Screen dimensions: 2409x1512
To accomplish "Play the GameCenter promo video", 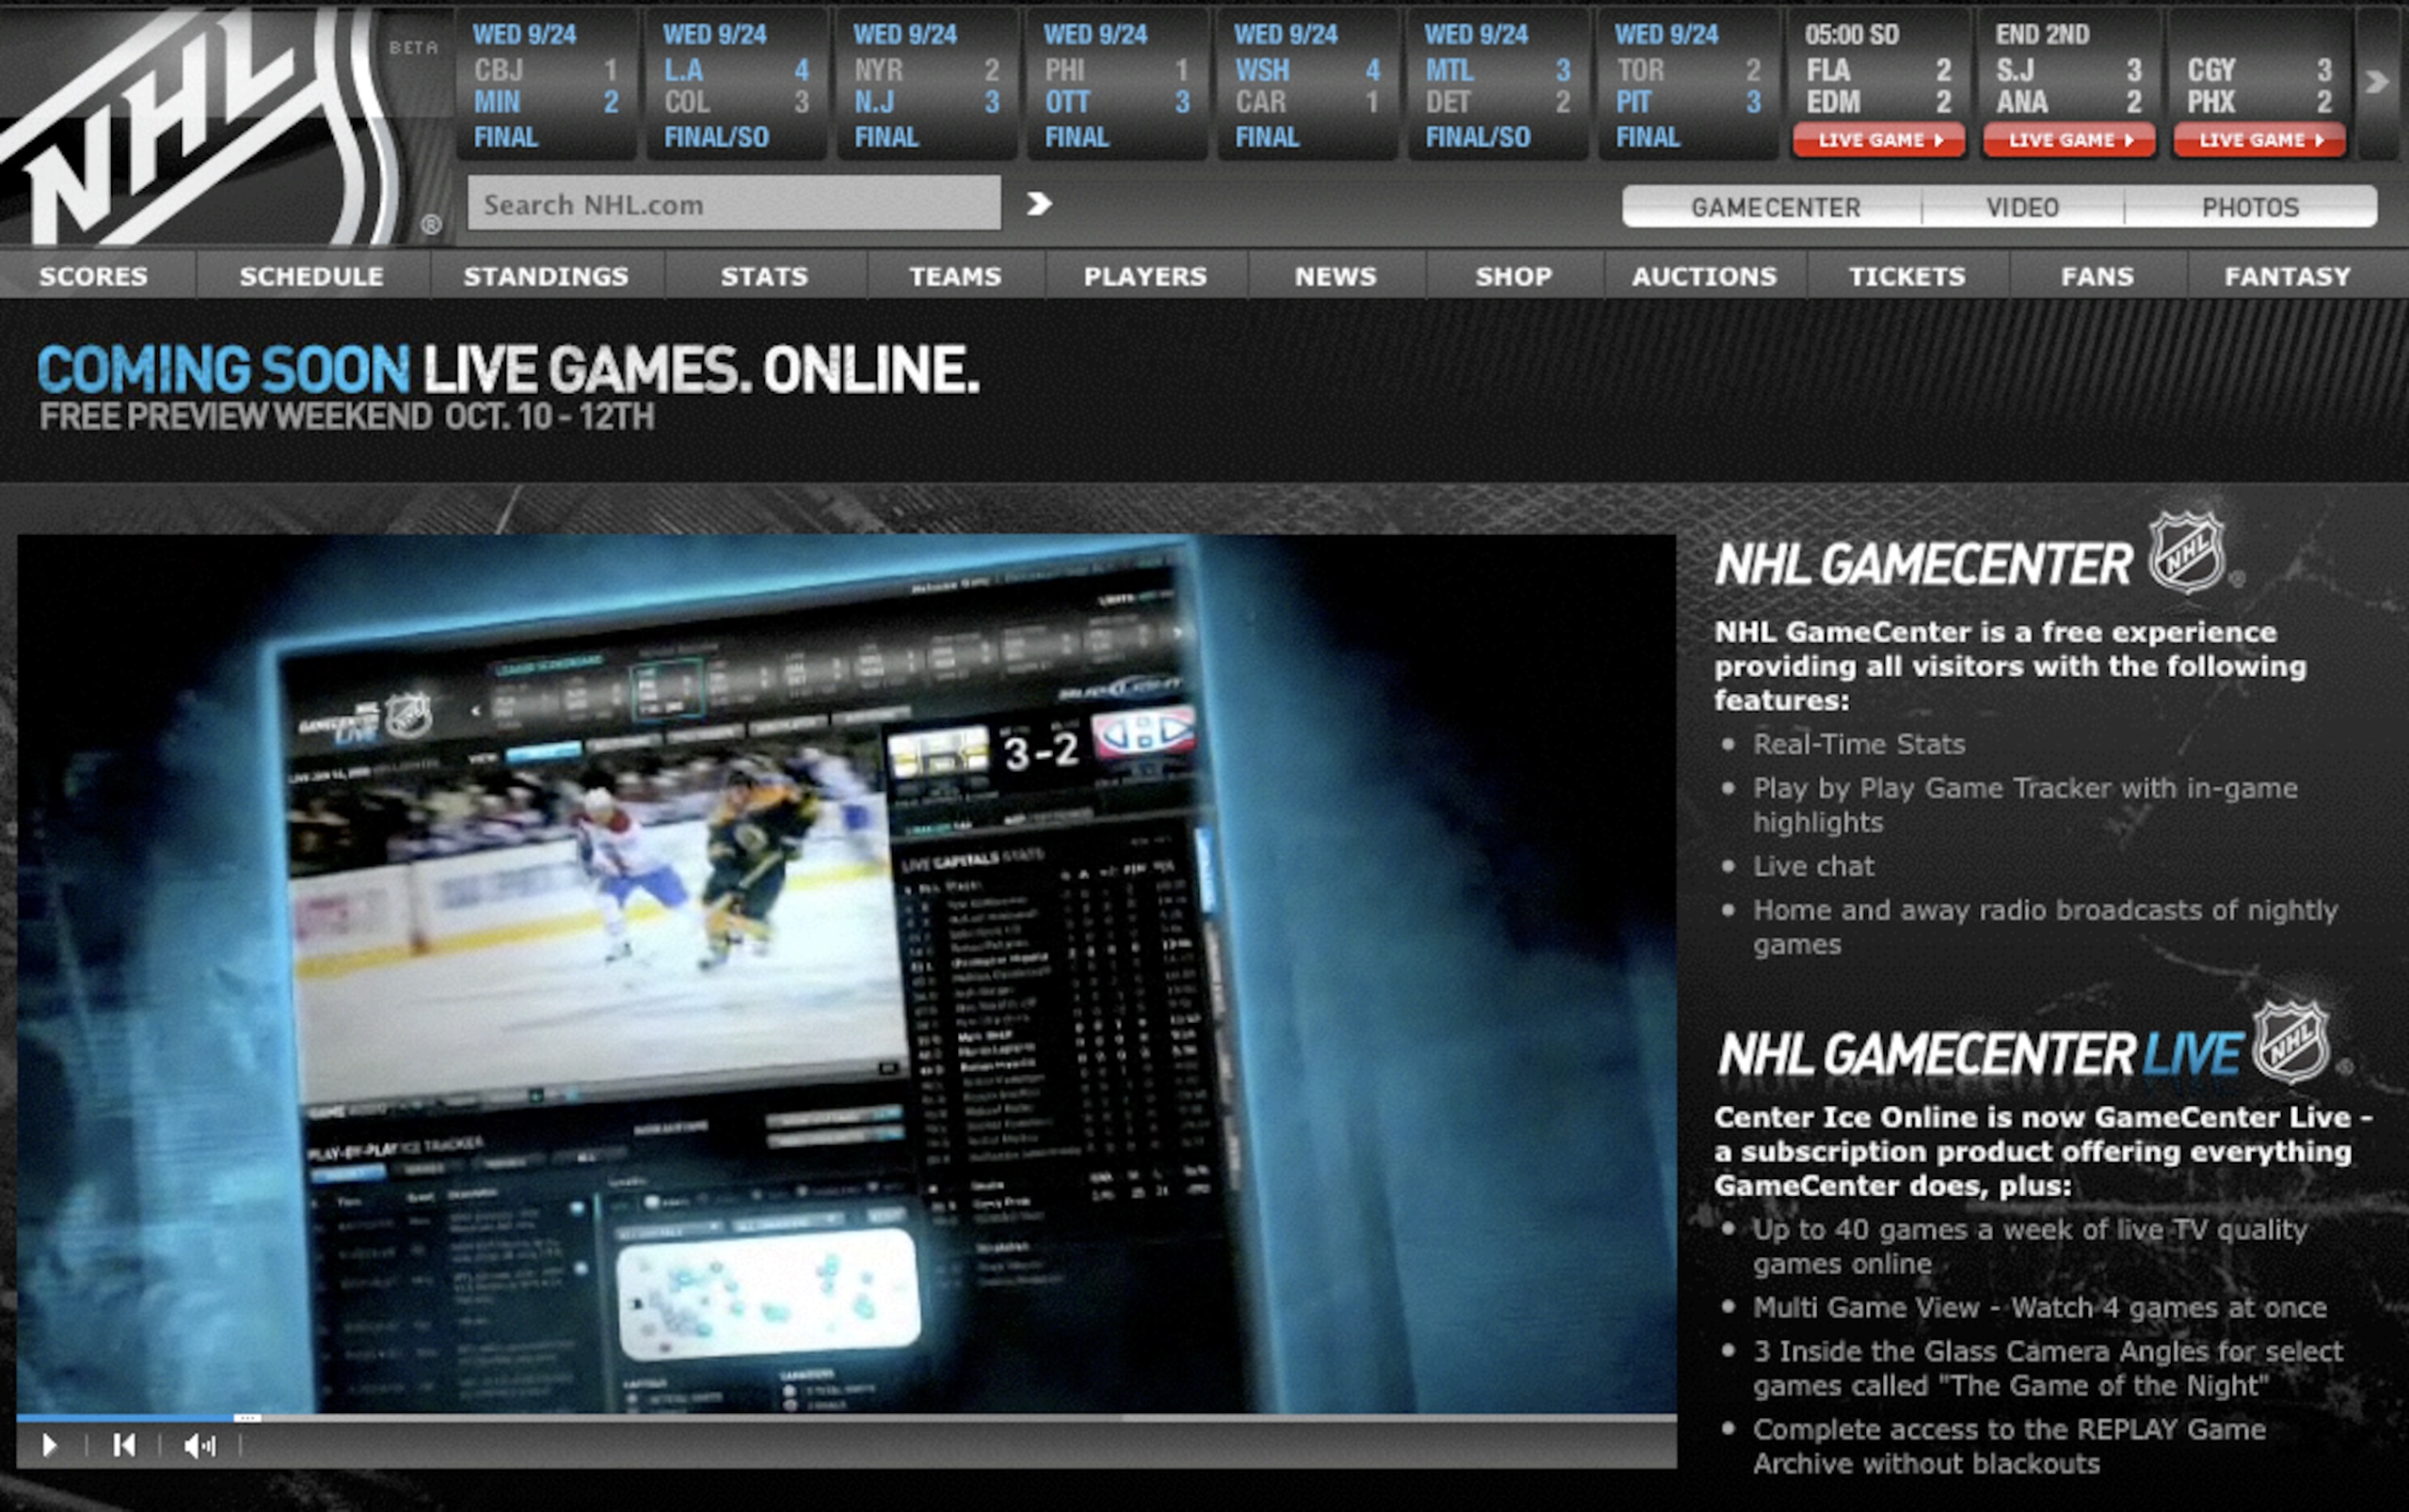I will pos(49,1445).
